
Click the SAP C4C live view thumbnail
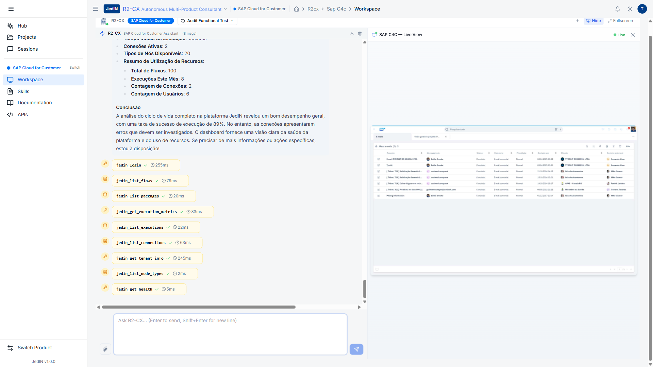[503, 200]
